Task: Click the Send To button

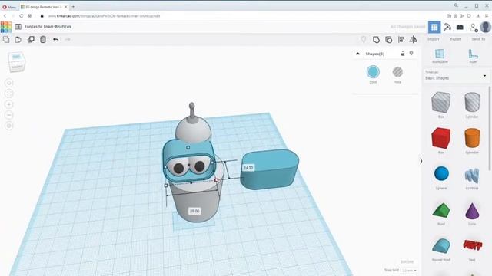Action: [478, 39]
